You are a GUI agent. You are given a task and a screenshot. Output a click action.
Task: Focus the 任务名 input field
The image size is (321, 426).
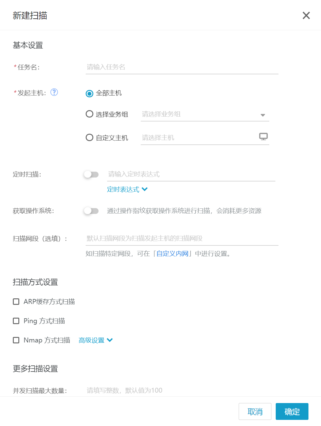[x=182, y=67]
